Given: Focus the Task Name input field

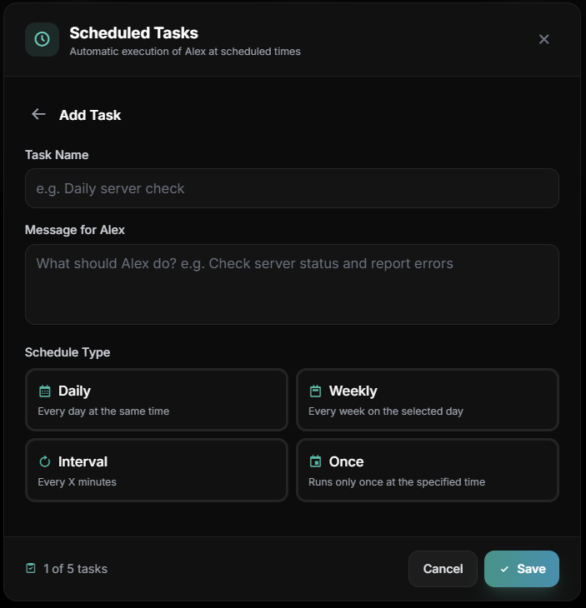Looking at the screenshot, I should pos(292,188).
